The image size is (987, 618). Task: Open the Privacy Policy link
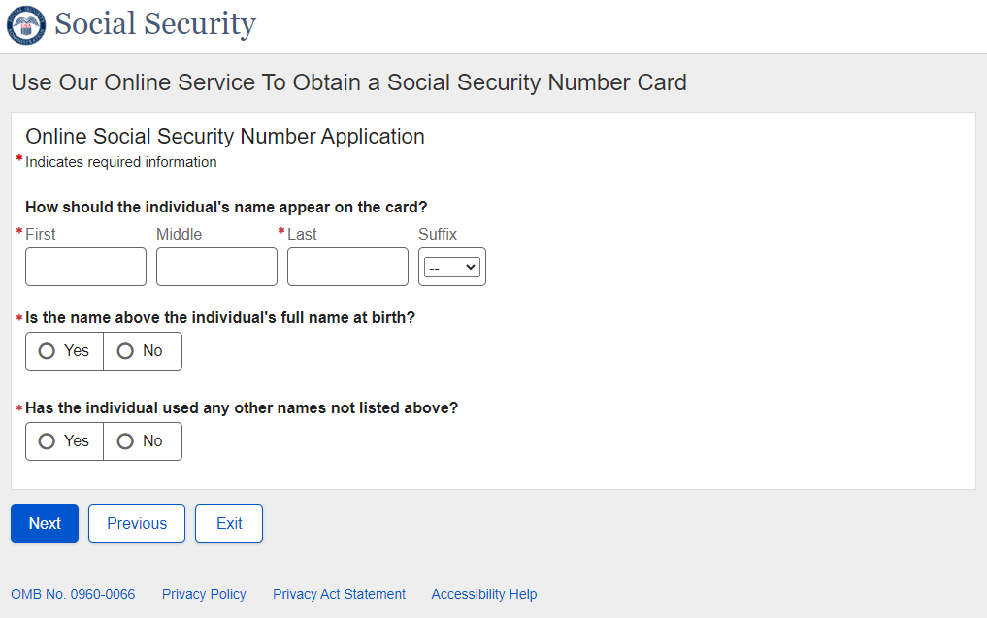click(x=204, y=594)
